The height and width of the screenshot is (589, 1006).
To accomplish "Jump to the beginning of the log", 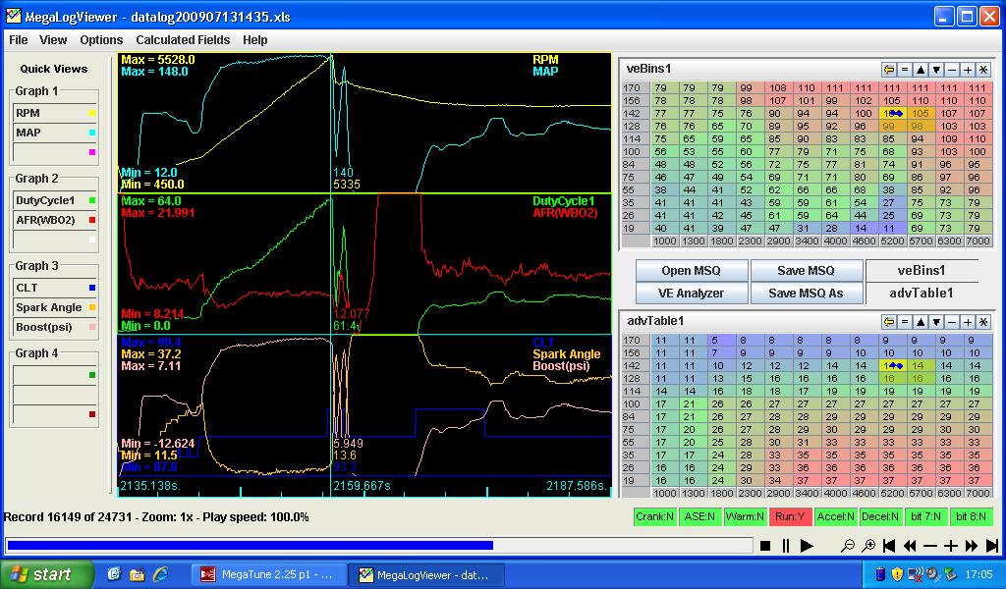I will 889,546.
